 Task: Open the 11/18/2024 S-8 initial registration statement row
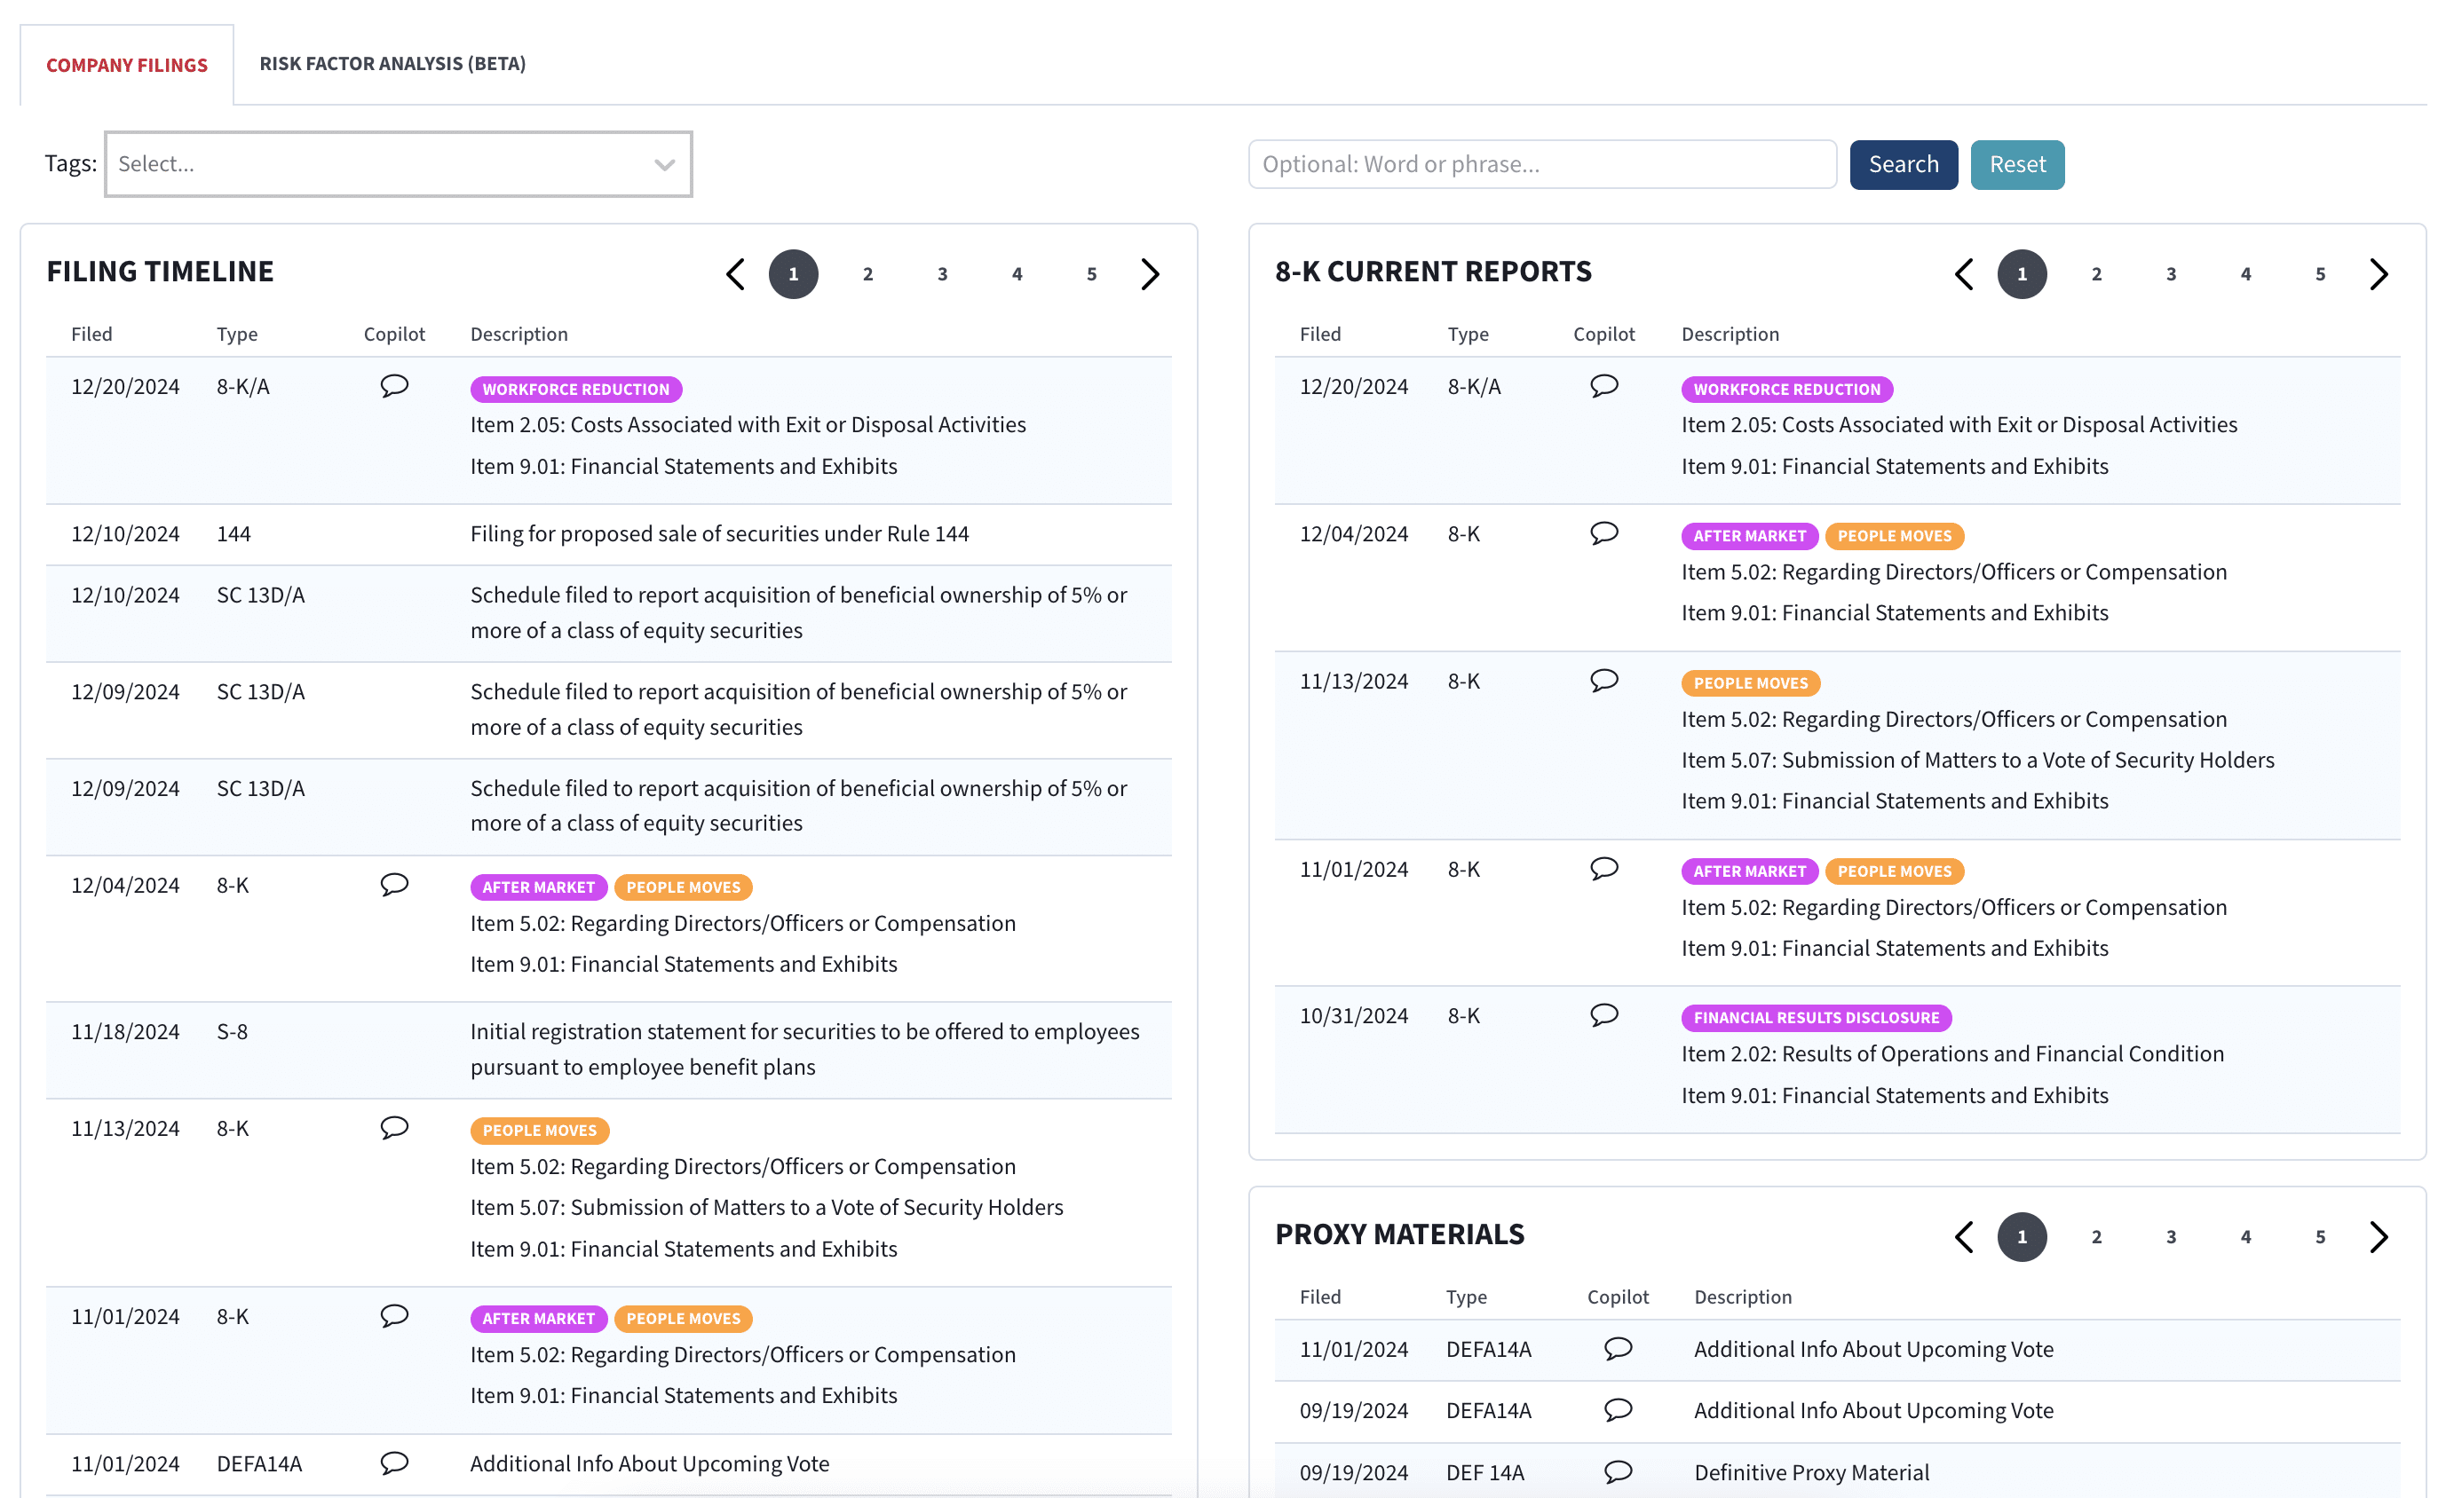[608, 1049]
